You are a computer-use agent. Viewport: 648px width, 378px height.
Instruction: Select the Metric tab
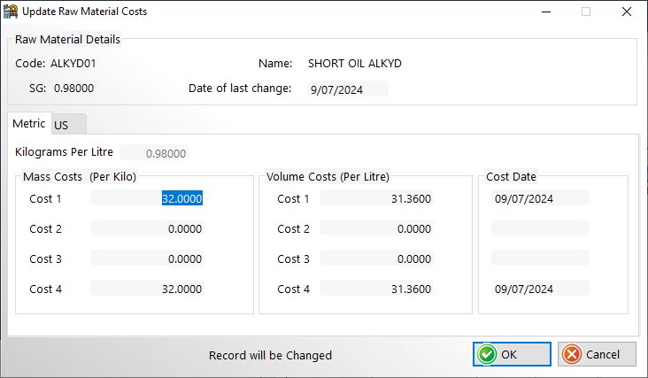pyautogui.click(x=29, y=124)
